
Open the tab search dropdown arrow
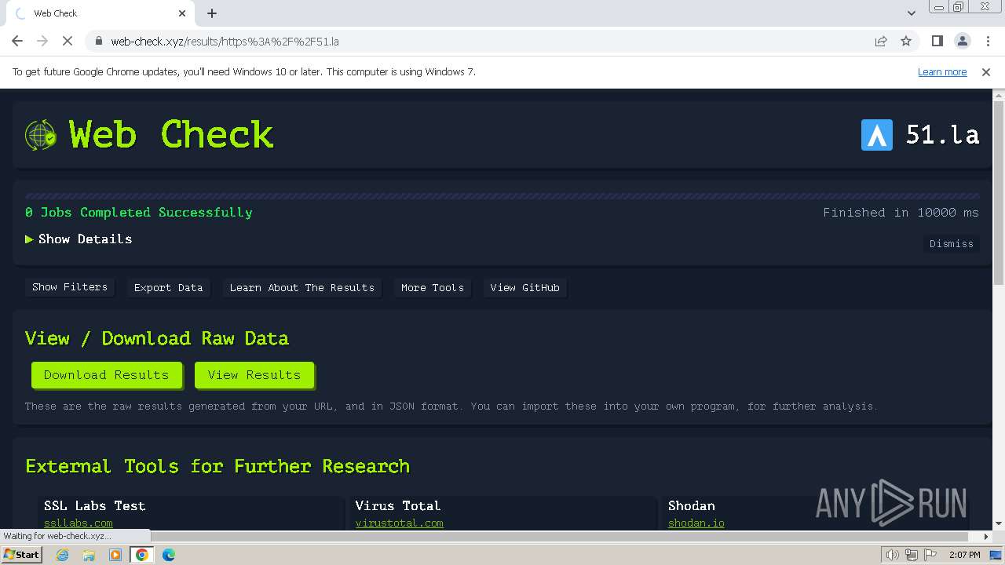click(911, 13)
